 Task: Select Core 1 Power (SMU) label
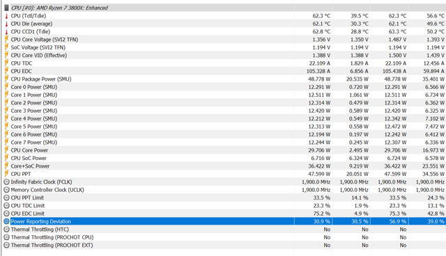pos(34,95)
